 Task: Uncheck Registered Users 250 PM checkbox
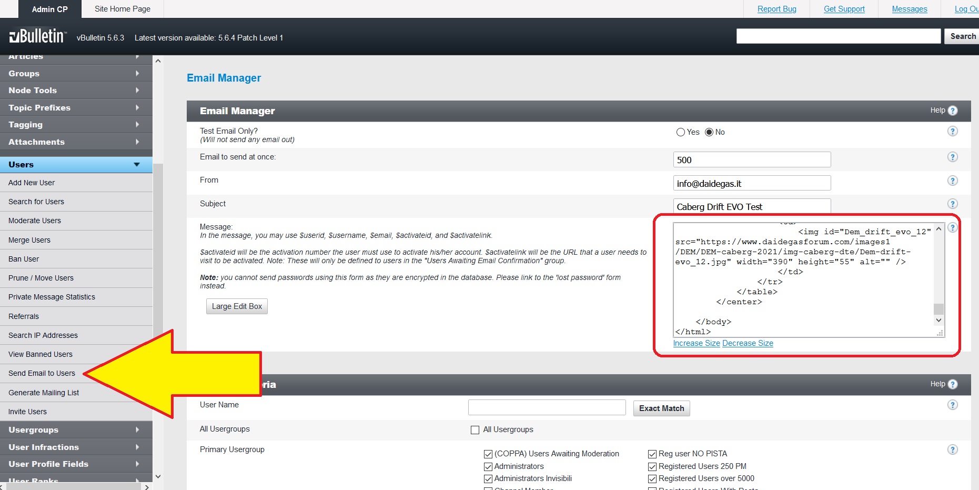pos(652,466)
